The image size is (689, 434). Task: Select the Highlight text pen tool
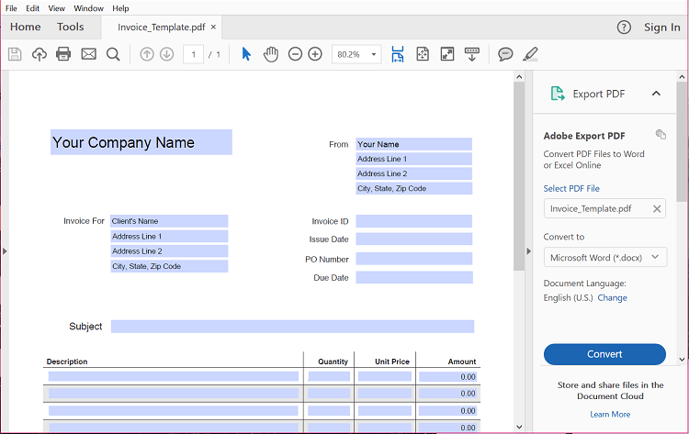[530, 54]
